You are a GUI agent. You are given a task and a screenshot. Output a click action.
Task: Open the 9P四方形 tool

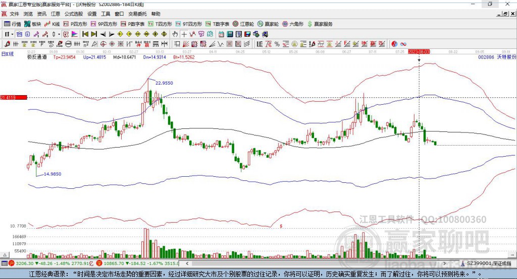tap(104, 24)
